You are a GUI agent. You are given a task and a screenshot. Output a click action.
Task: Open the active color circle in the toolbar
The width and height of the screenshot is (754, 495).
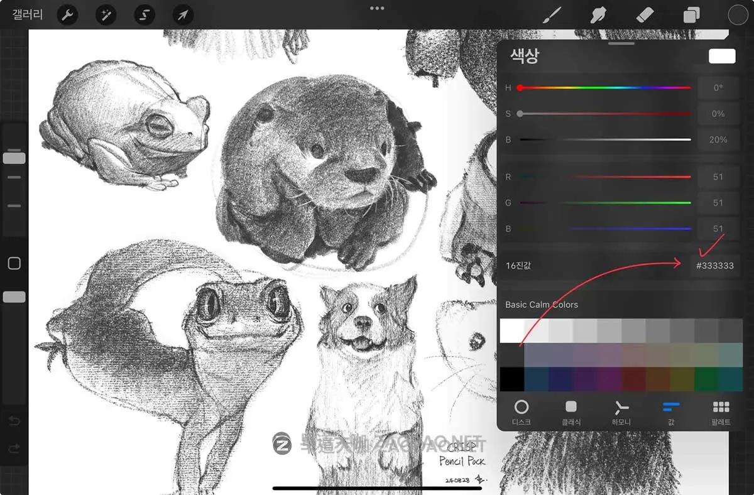point(737,15)
